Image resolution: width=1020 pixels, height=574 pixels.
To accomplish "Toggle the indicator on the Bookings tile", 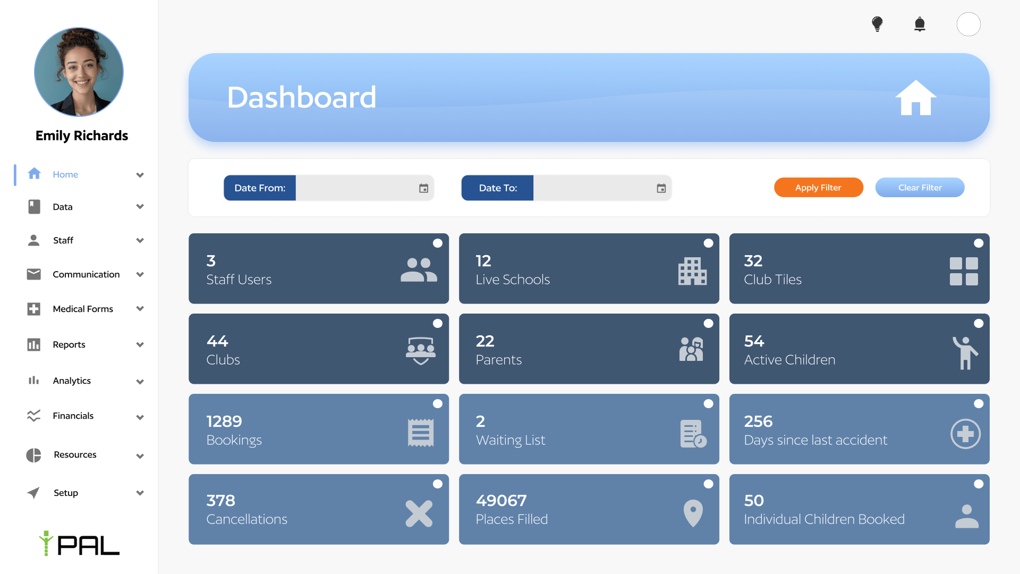I will pyautogui.click(x=437, y=403).
